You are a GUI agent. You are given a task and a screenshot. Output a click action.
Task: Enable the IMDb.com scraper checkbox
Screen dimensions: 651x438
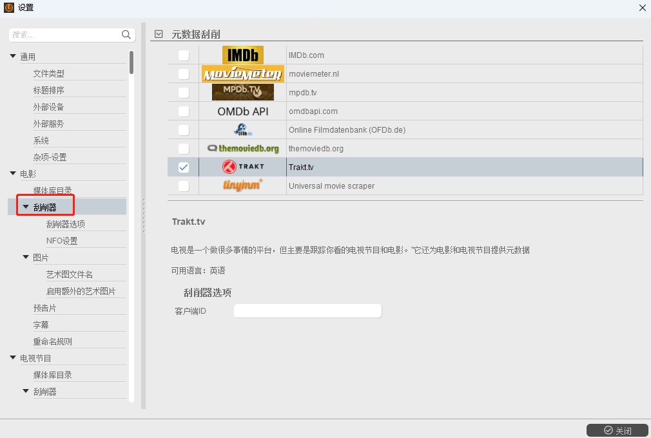[184, 55]
